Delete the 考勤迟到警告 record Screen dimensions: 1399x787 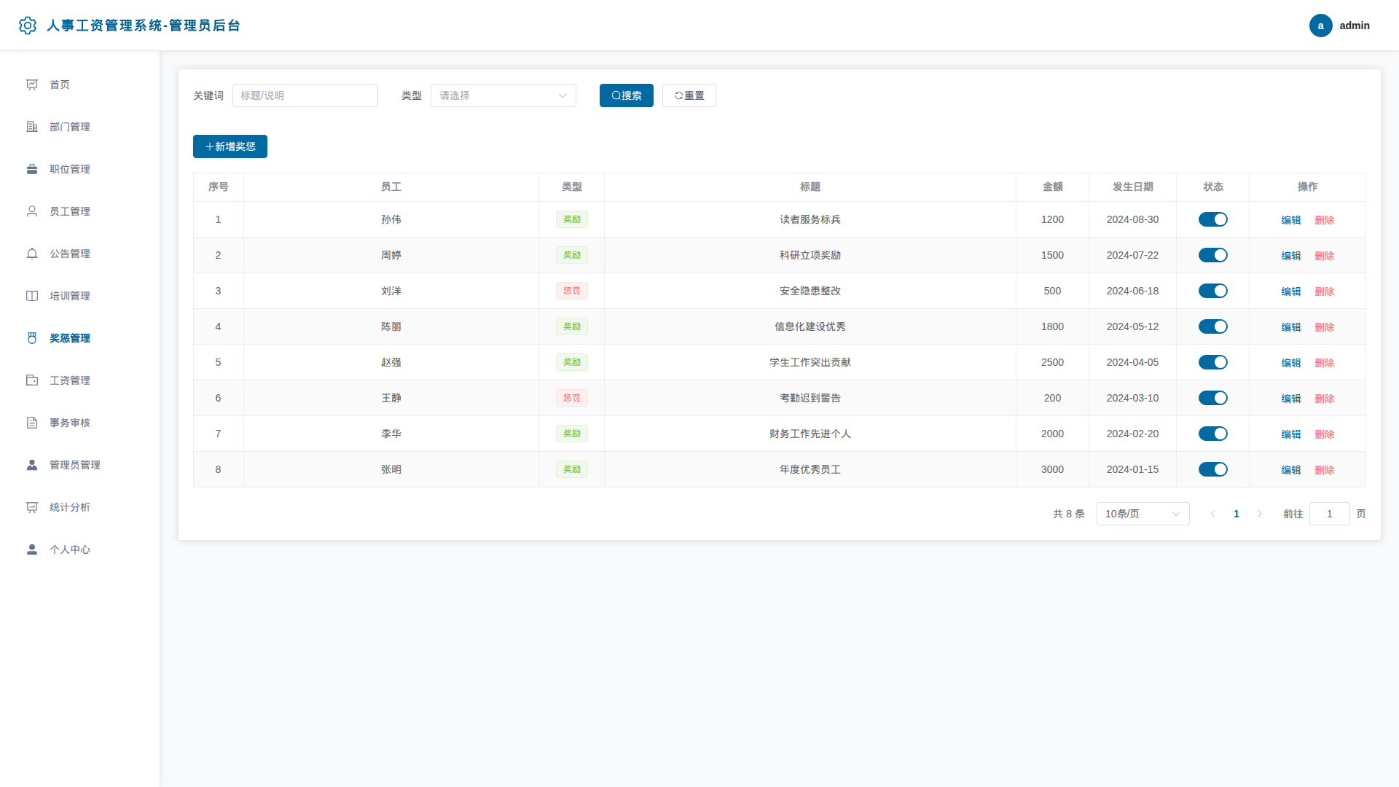point(1325,399)
